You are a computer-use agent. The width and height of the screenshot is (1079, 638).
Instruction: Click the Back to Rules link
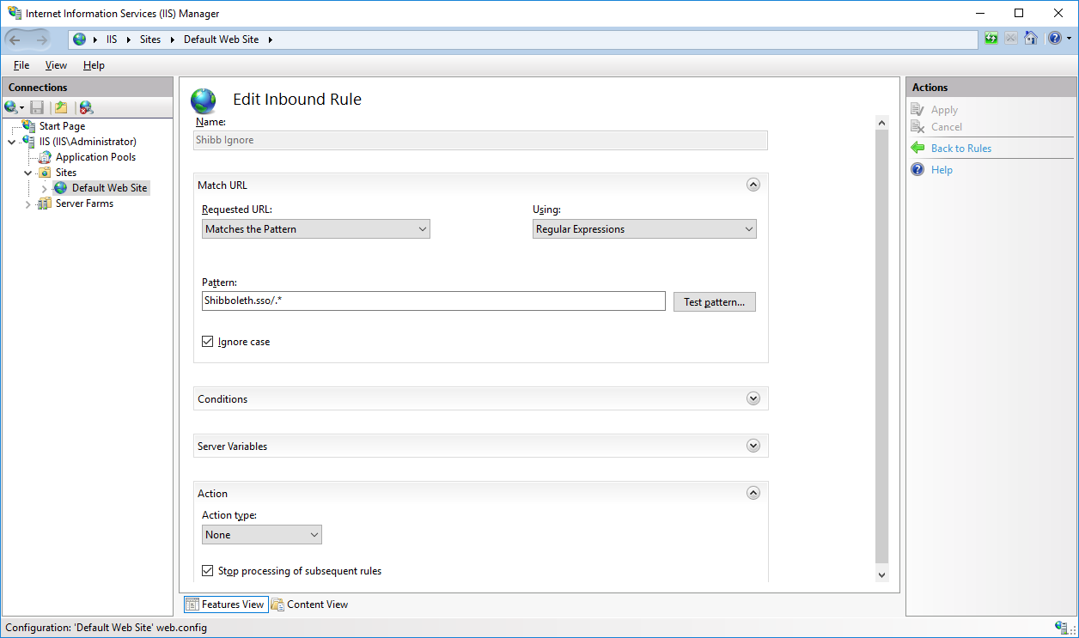click(x=961, y=148)
